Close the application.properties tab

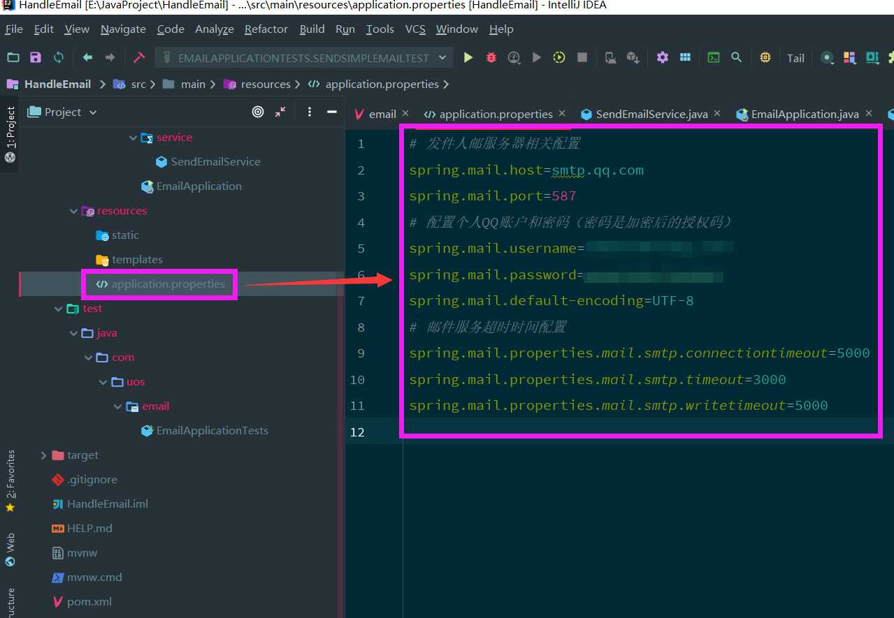[x=563, y=113]
